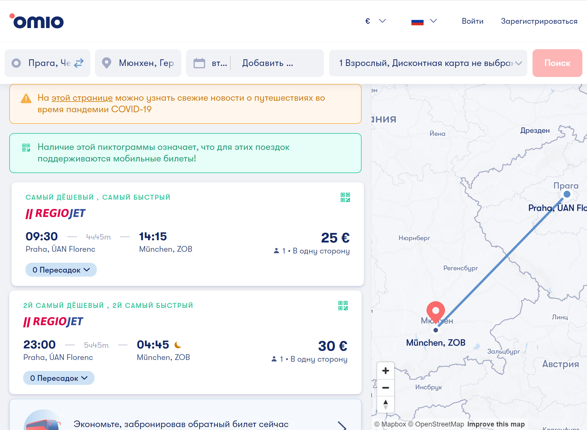
Task: Open the euro currency dropdown
Action: pyautogui.click(x=375, y=21)
